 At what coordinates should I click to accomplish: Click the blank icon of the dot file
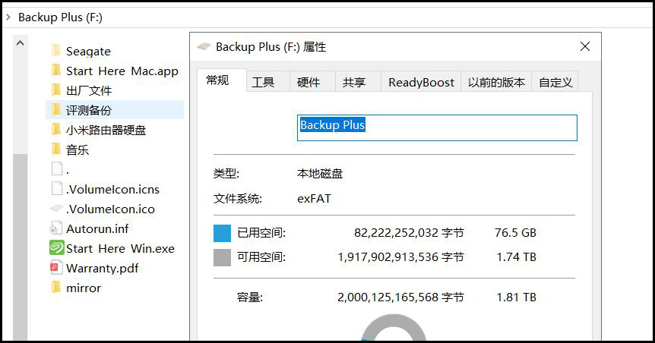57,169
